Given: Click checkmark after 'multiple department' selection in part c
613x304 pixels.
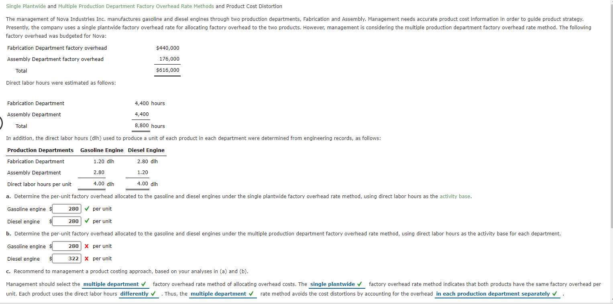Looking at the screenshot, I should click(144, 284).
